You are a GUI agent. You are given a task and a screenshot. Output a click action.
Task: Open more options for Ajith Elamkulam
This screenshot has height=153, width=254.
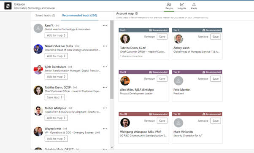[105, 67]
